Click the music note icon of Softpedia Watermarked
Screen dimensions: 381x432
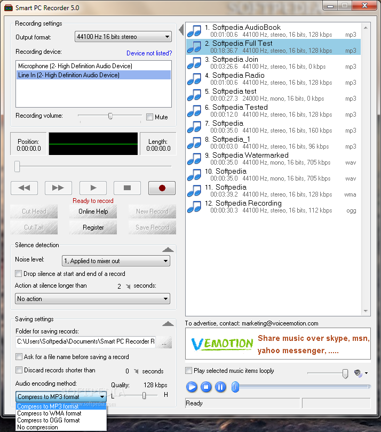[194, 159]
